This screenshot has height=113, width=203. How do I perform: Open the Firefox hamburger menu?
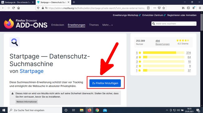coord(200,8)
